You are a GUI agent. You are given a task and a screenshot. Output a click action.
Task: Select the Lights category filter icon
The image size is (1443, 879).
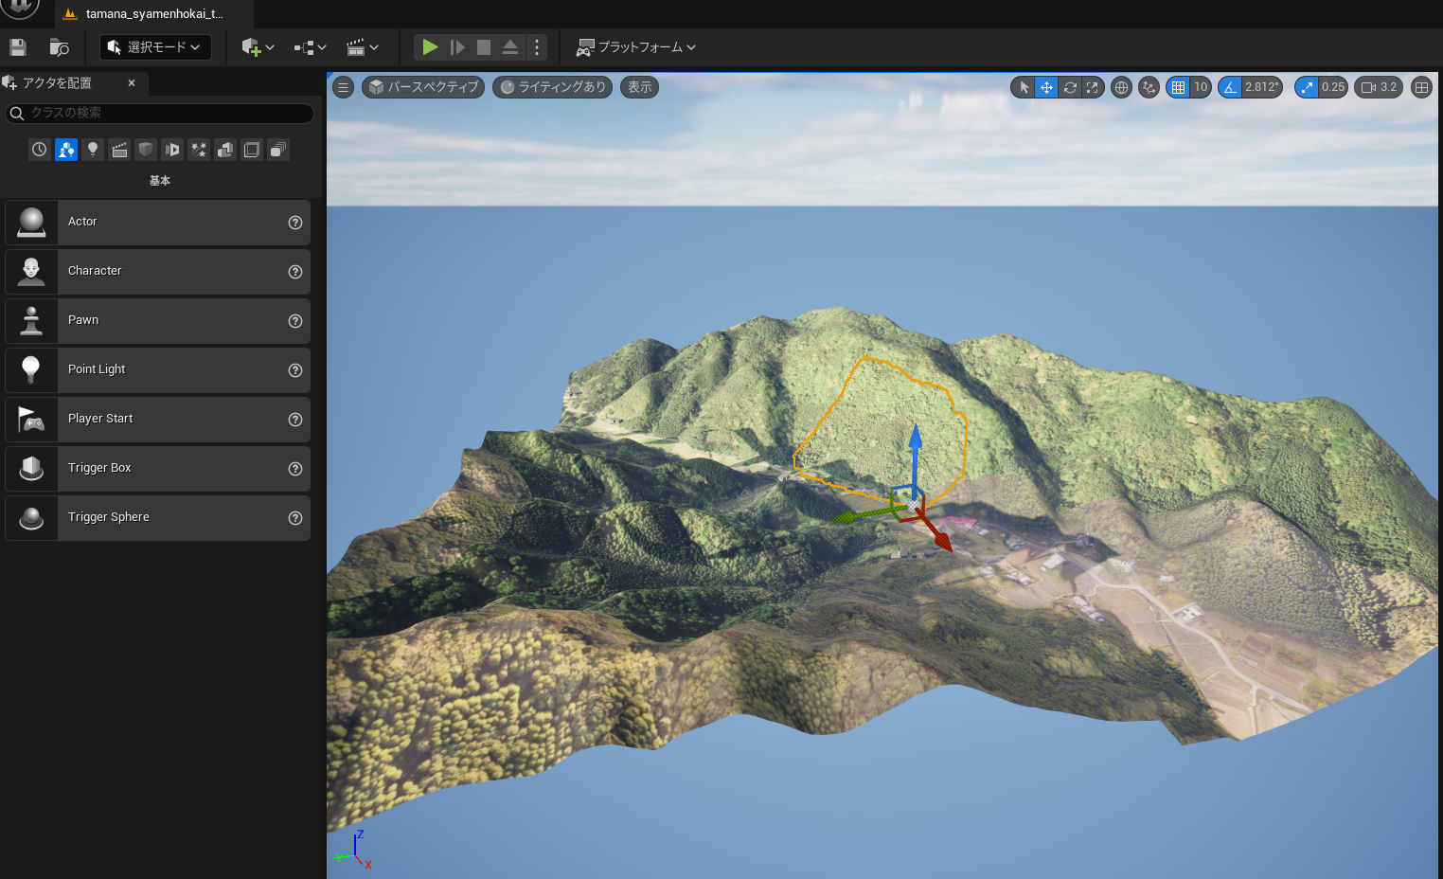pyautogui.click(x=93, y=150)
